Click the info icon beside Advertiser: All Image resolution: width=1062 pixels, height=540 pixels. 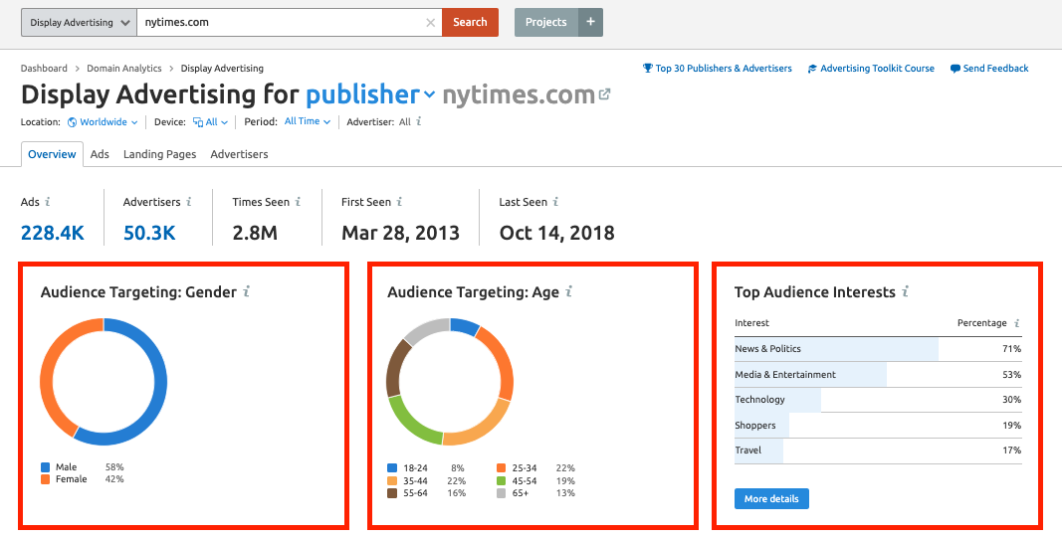pos(419,121)
